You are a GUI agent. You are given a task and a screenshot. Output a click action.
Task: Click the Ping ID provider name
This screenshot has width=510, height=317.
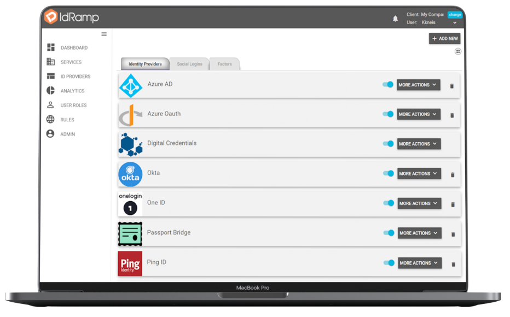tap(157, 262)
